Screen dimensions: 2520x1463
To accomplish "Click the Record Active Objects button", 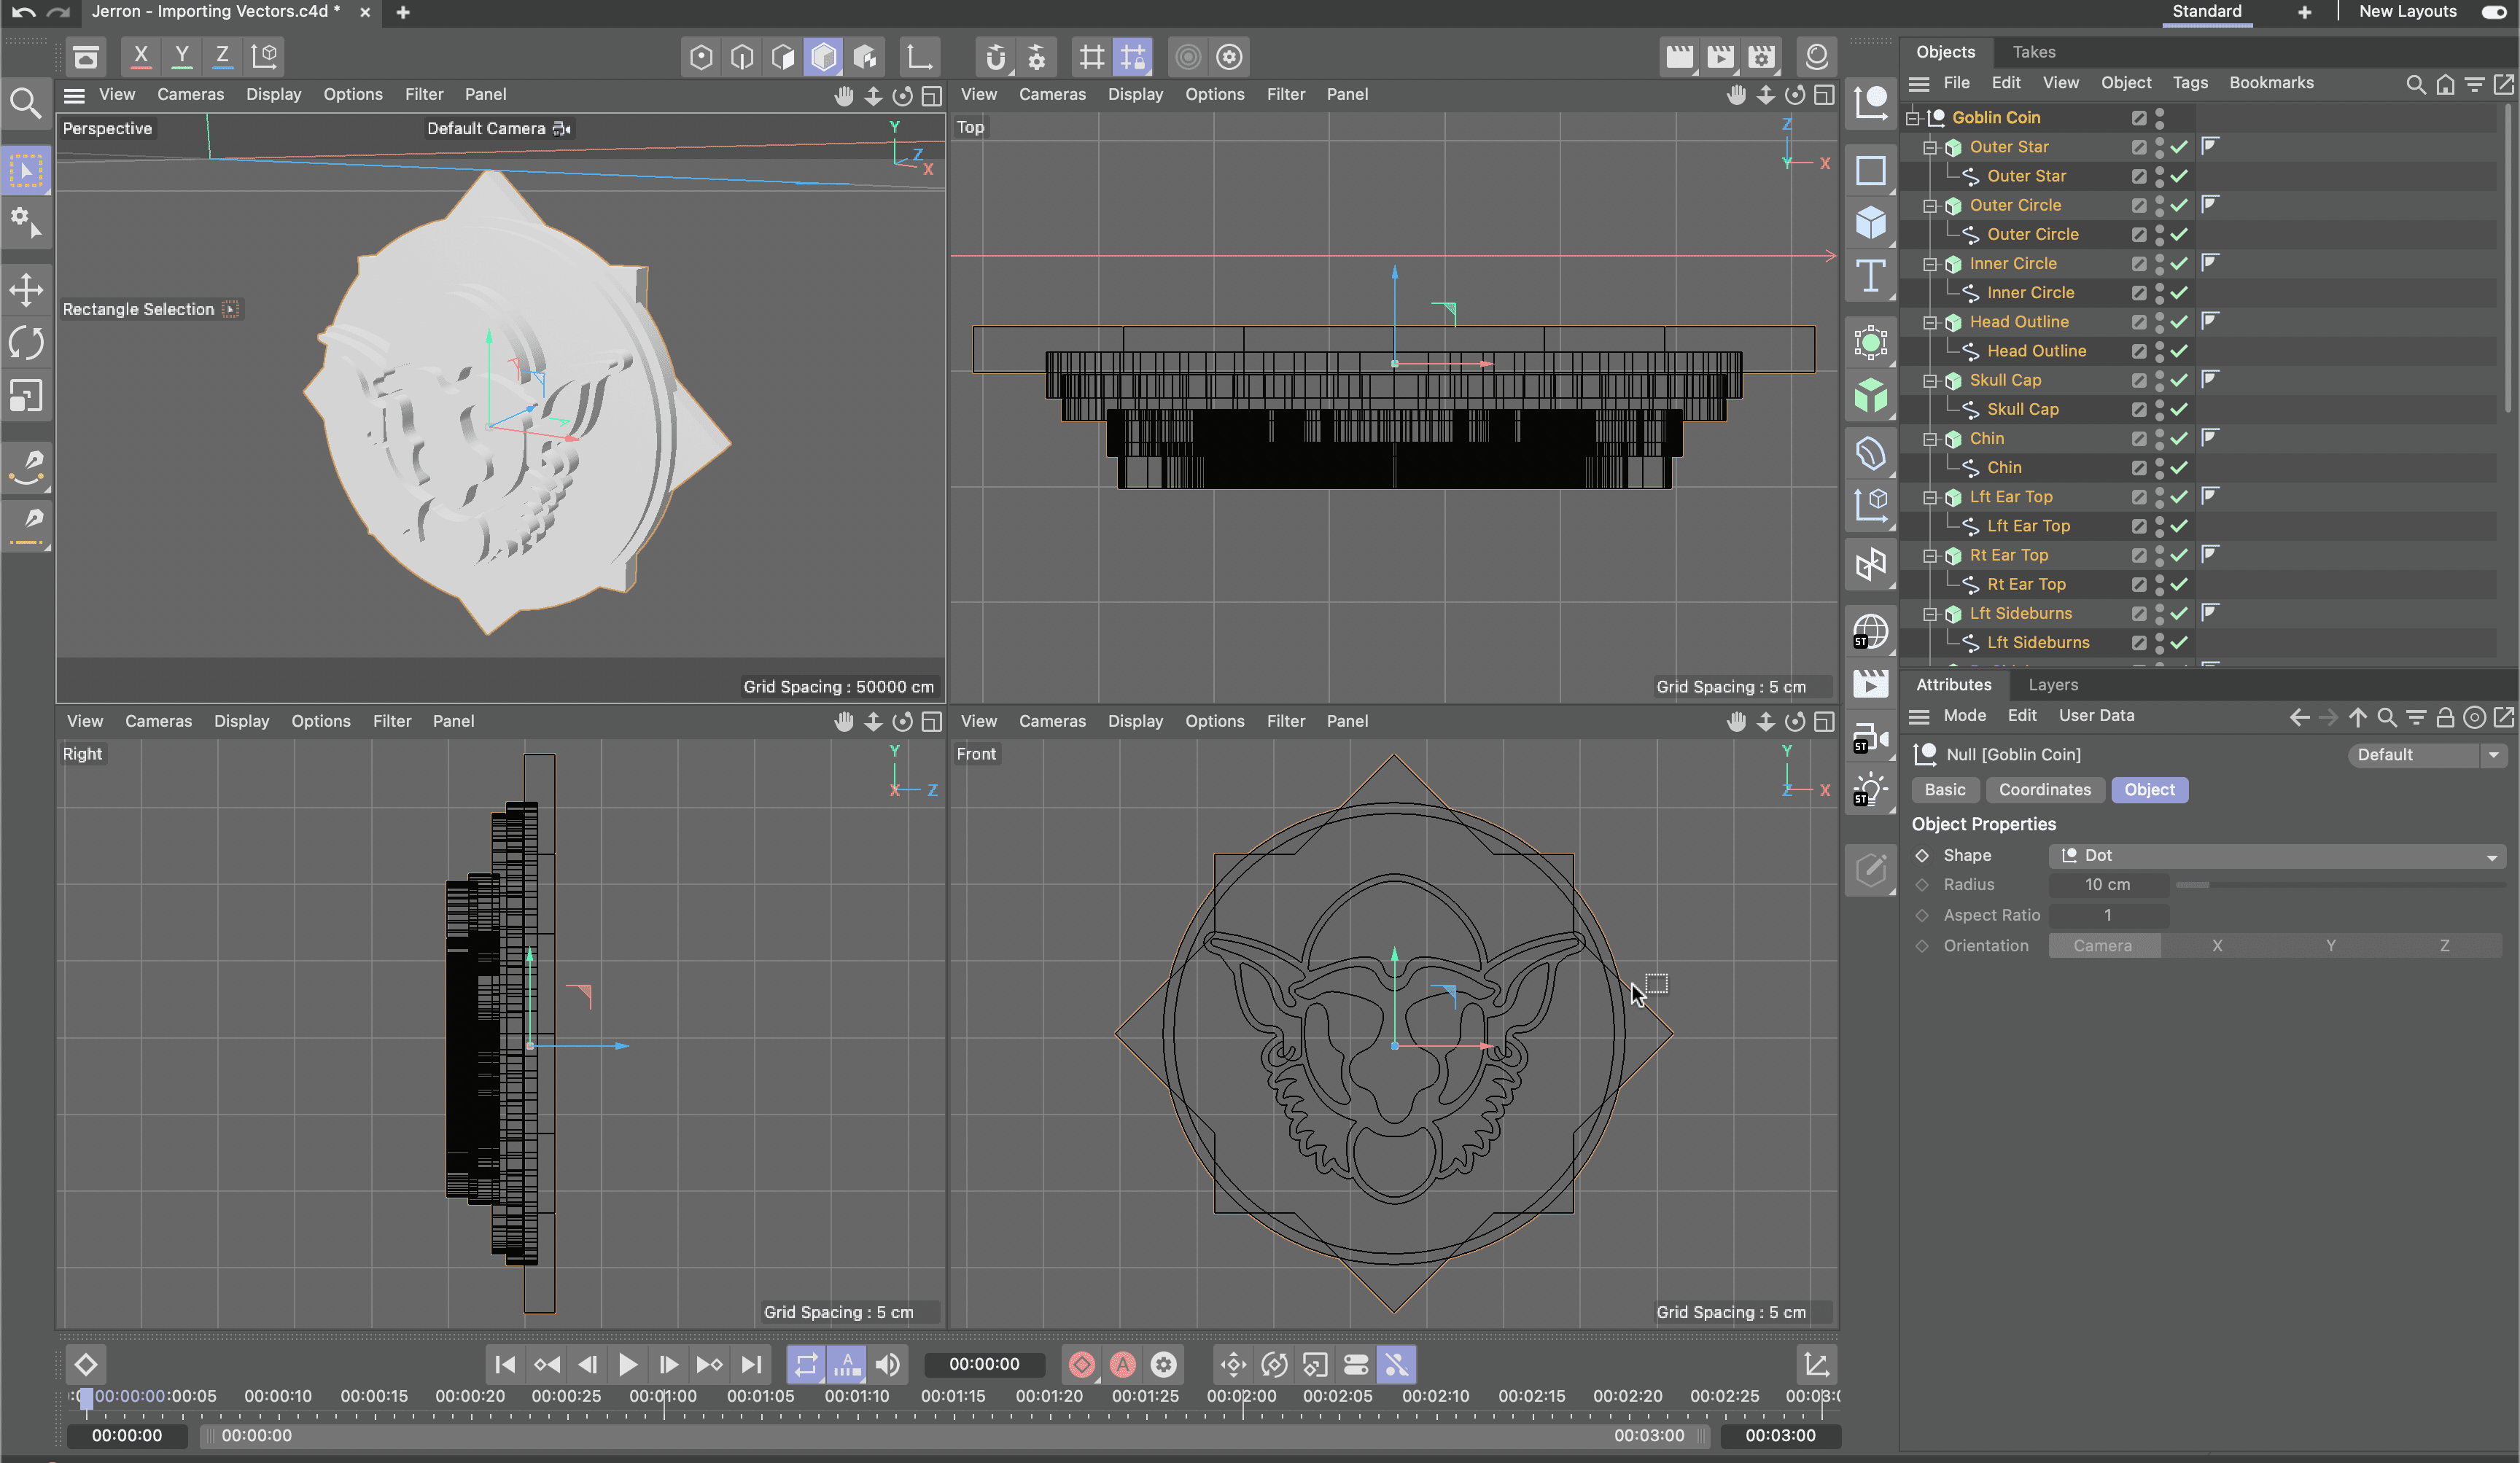I will pos(1081,1364).
